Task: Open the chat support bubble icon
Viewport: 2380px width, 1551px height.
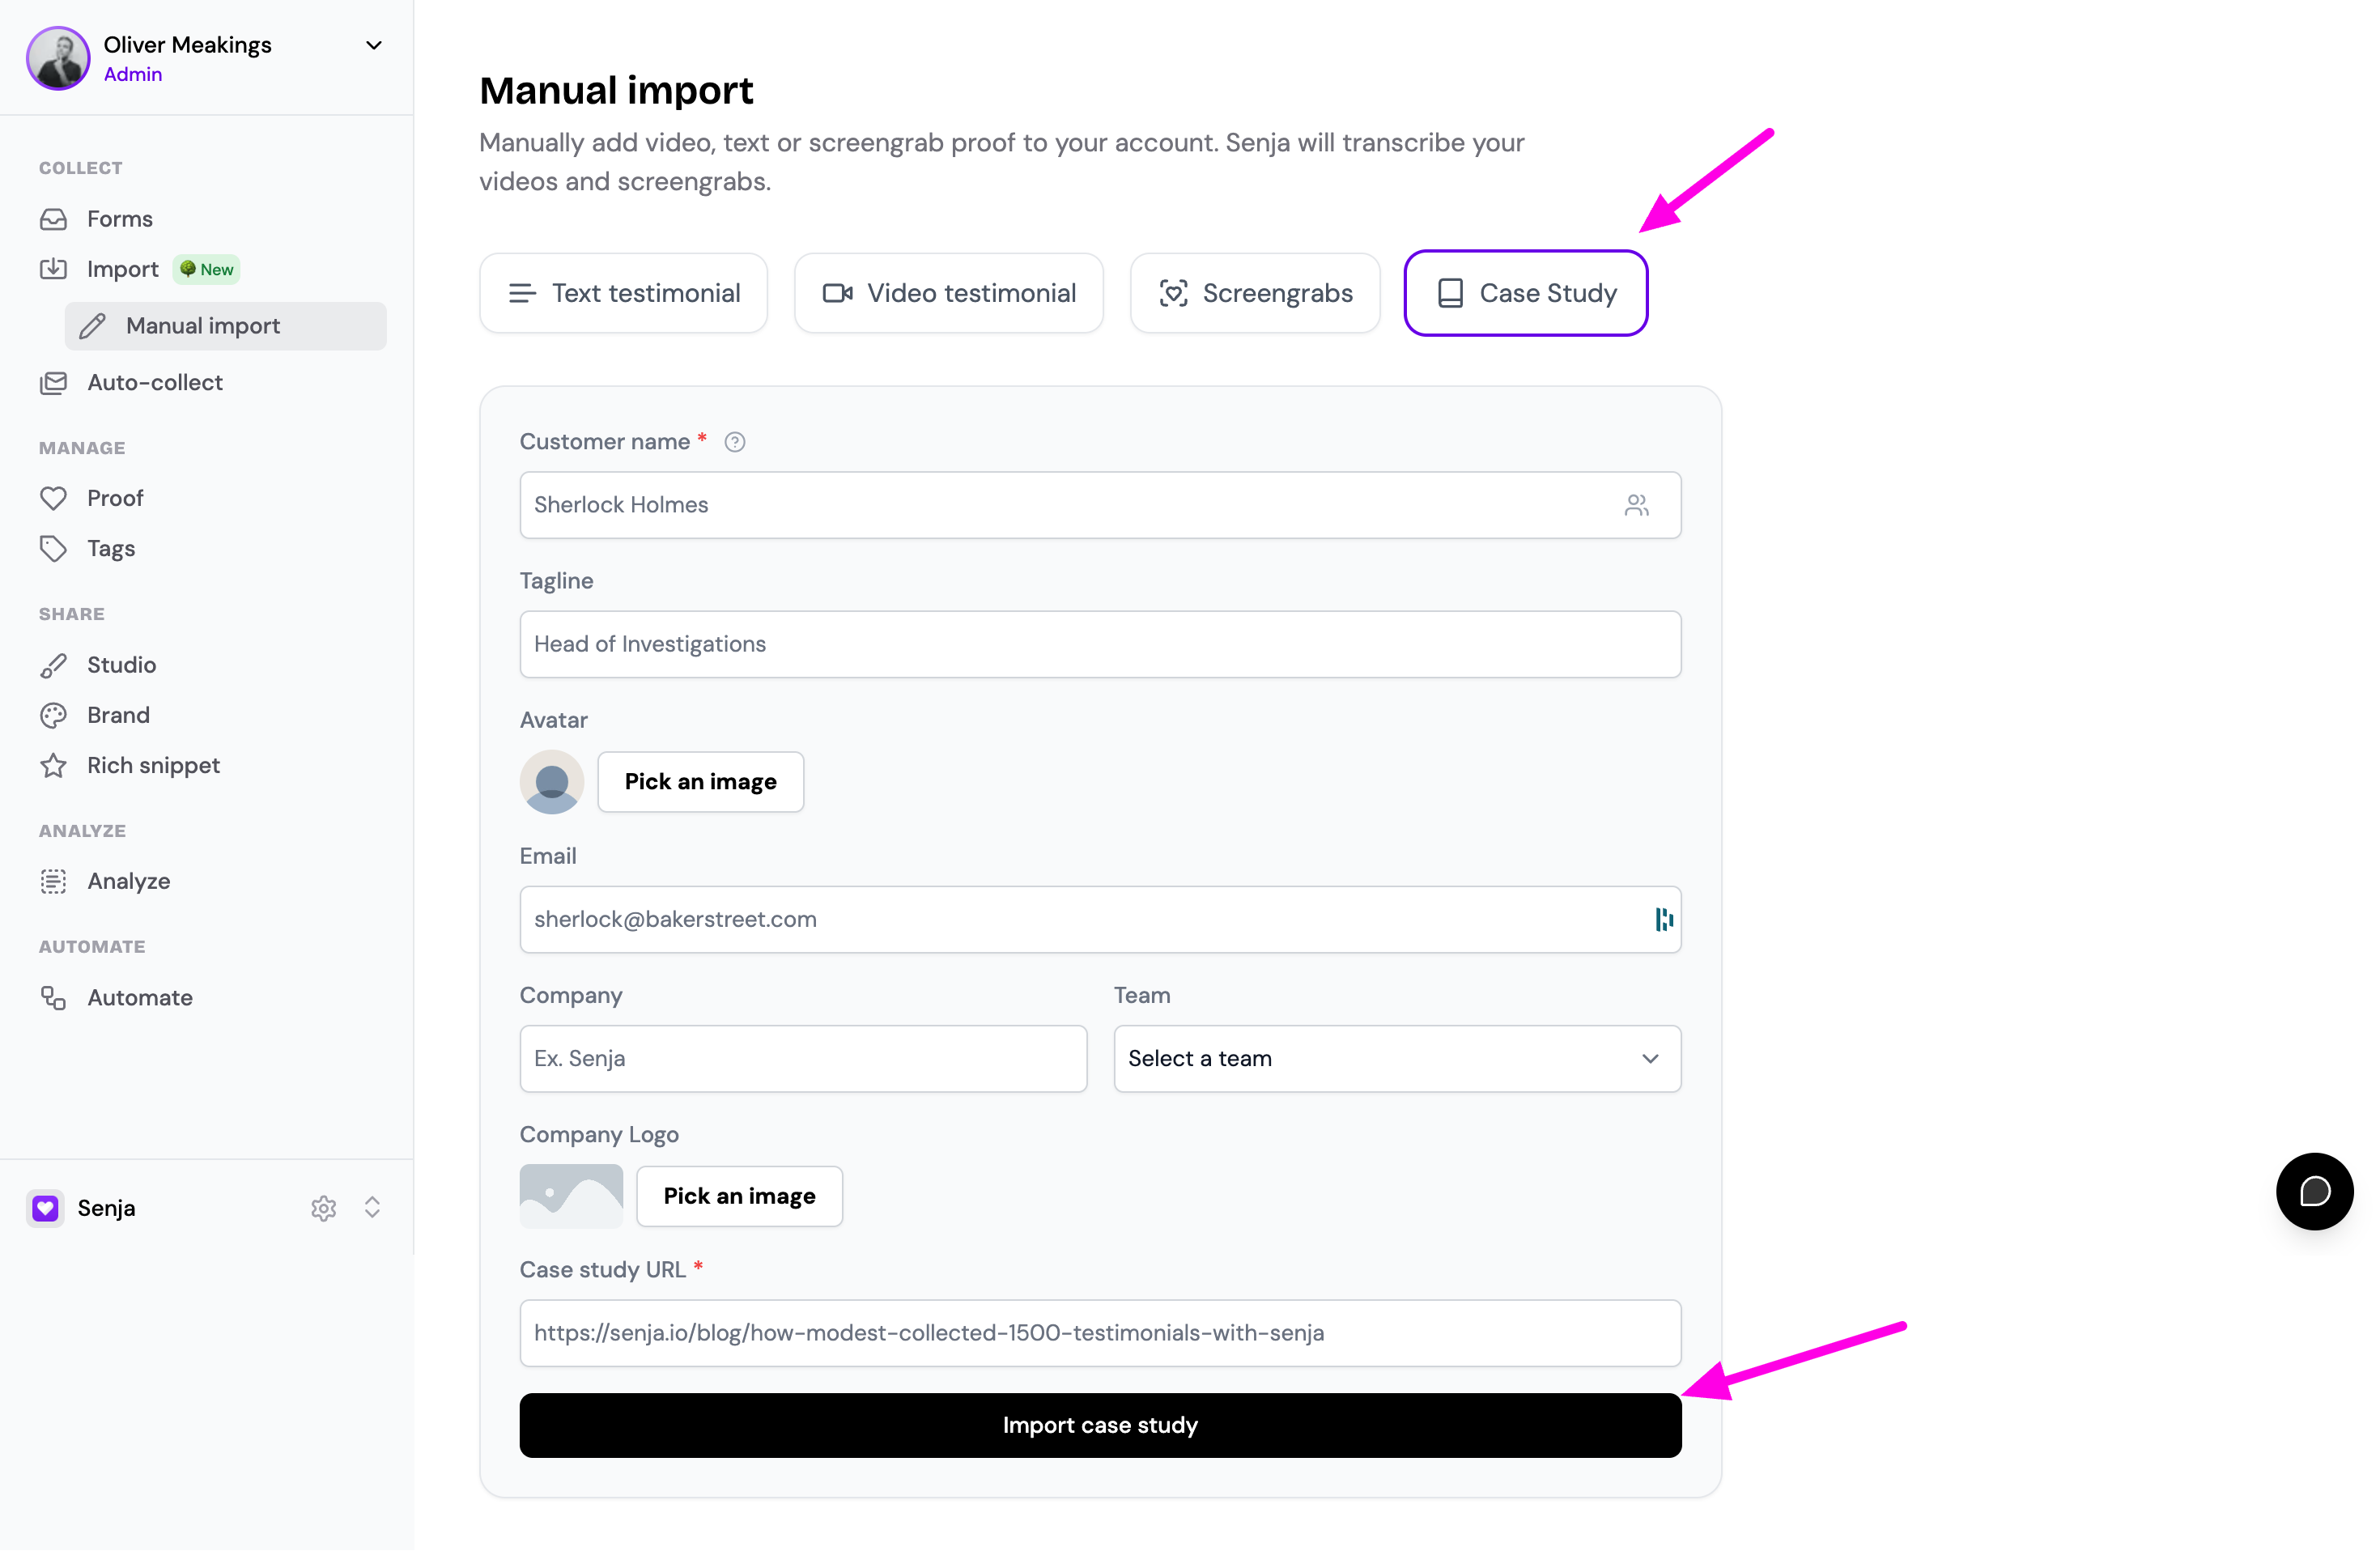Action: coord(2314,1191)
